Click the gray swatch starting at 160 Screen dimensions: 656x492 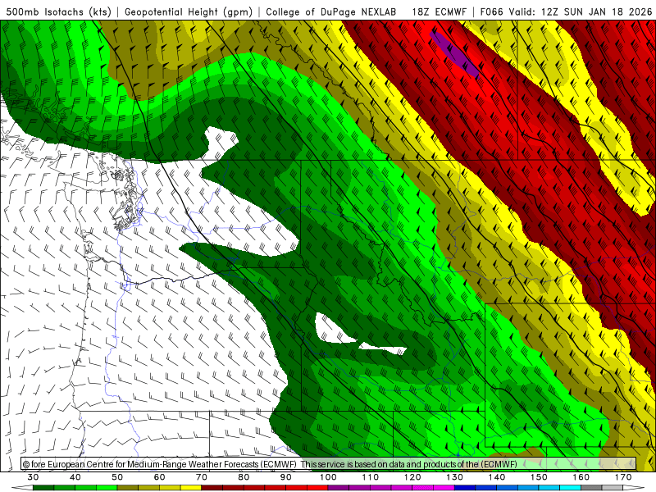tap(591, 488)
